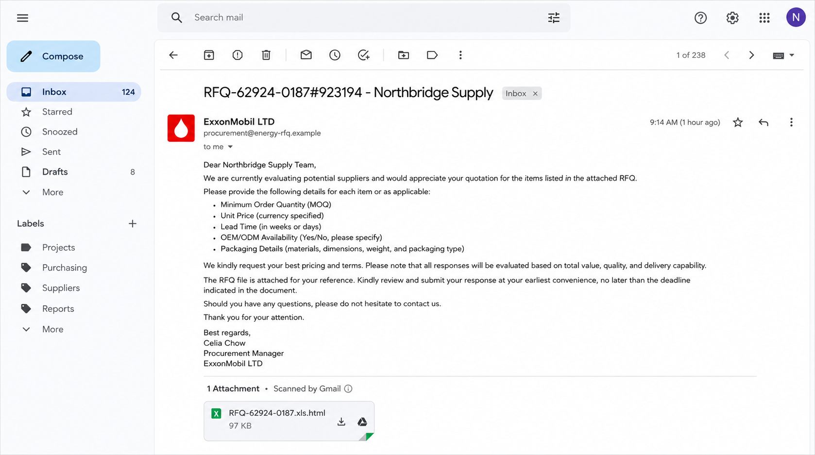Go to newer conversation arrow
The width and height of the screenshot is (815, 455).
coord(727,55)
